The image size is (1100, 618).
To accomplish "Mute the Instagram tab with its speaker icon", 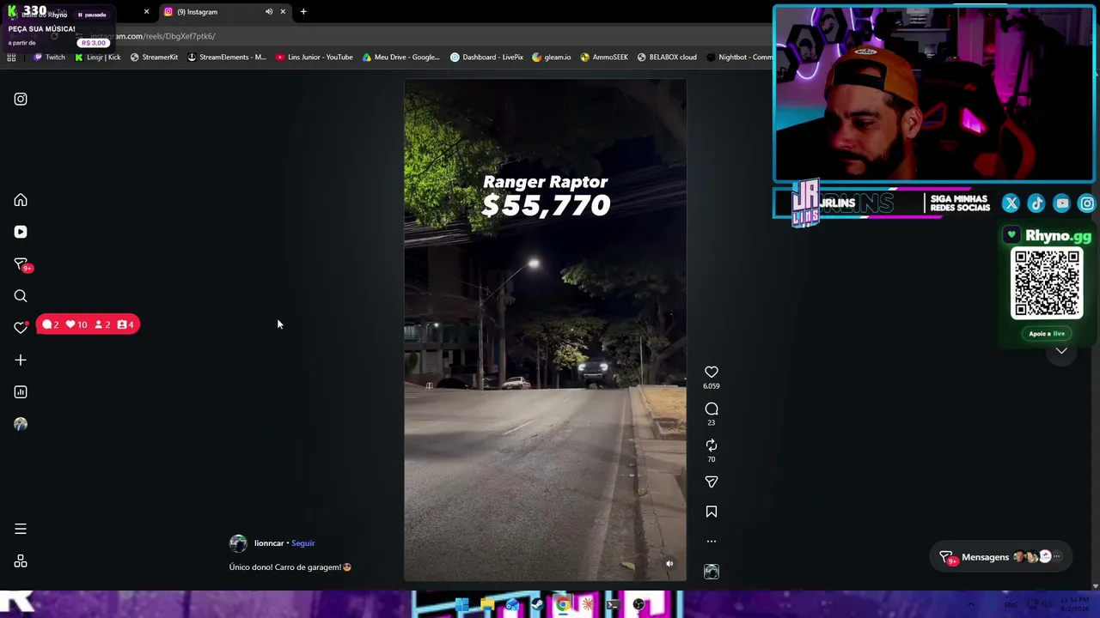I will click(x=269, y=12).
